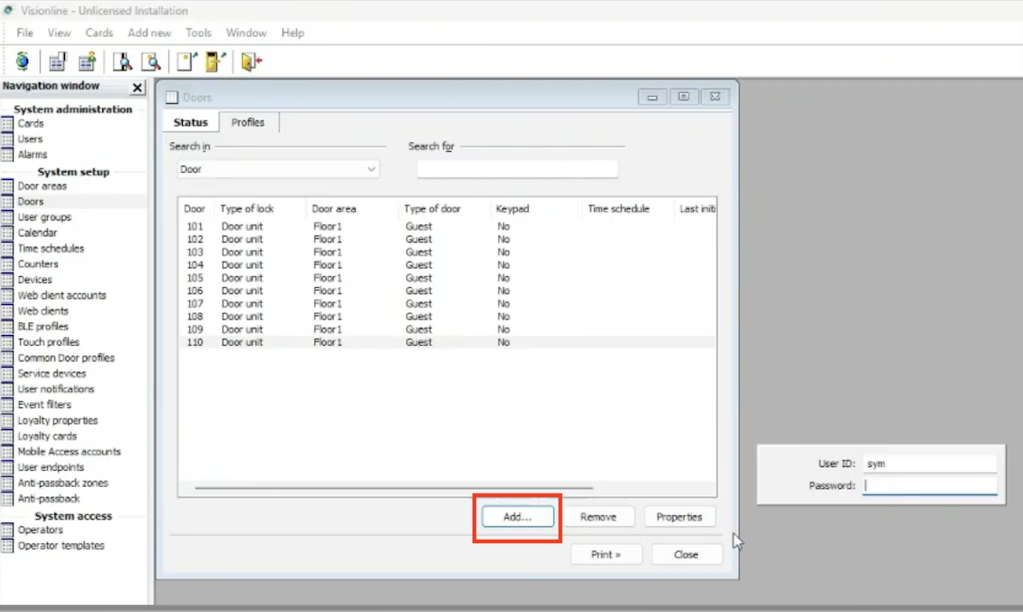Open the Search in Door dropdown
Screen dimensions: 1023x612
278,169
